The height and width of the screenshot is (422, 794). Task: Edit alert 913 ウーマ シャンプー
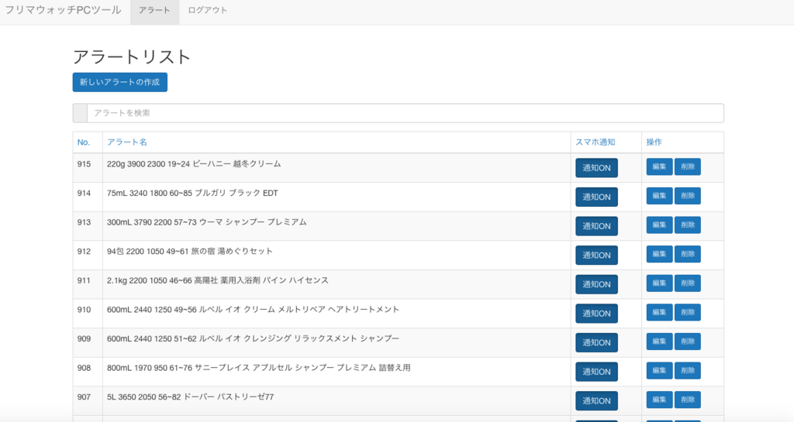[659, 225]
